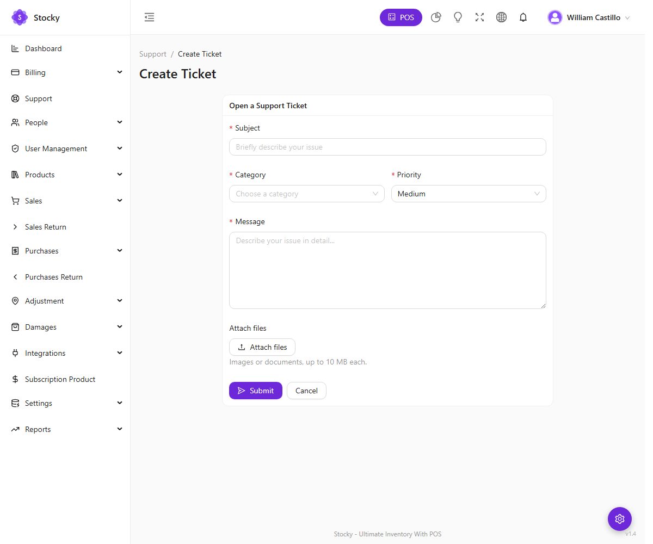Cancel ticket creation
This screenshot has width=653, height=544.
click(x=306, y=391)
